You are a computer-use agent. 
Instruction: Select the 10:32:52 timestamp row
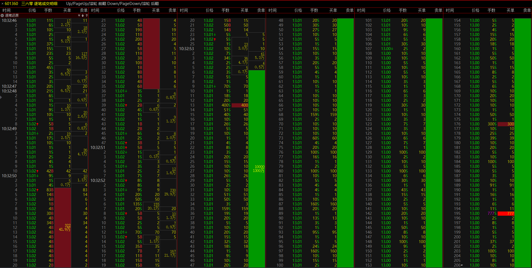click(x=133, y=181)
